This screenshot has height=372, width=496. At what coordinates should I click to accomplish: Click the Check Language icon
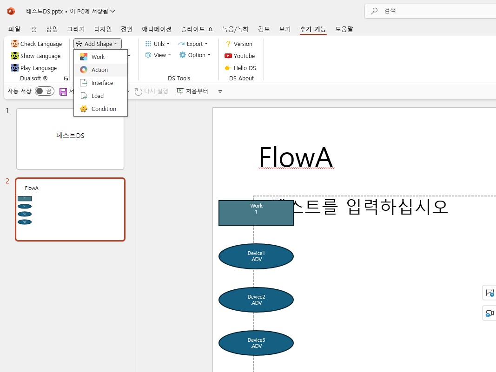click(15, 44)
